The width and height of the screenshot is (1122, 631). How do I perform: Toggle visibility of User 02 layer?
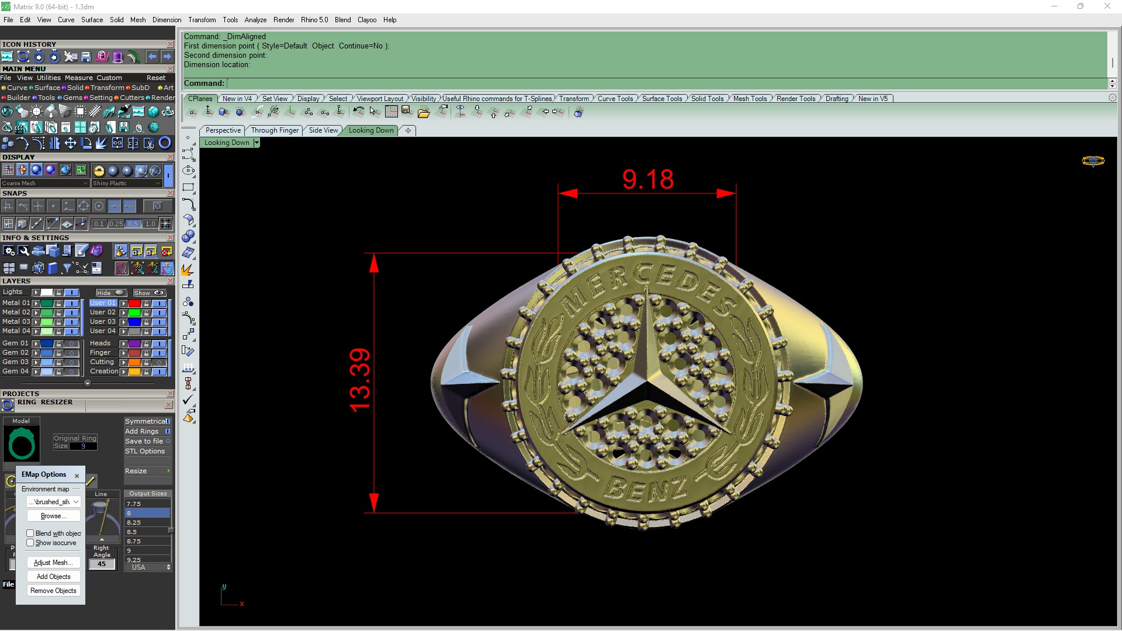159,313
